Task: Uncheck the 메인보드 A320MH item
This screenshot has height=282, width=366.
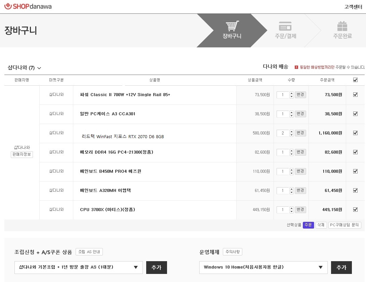Action: [x=355, y=190]
